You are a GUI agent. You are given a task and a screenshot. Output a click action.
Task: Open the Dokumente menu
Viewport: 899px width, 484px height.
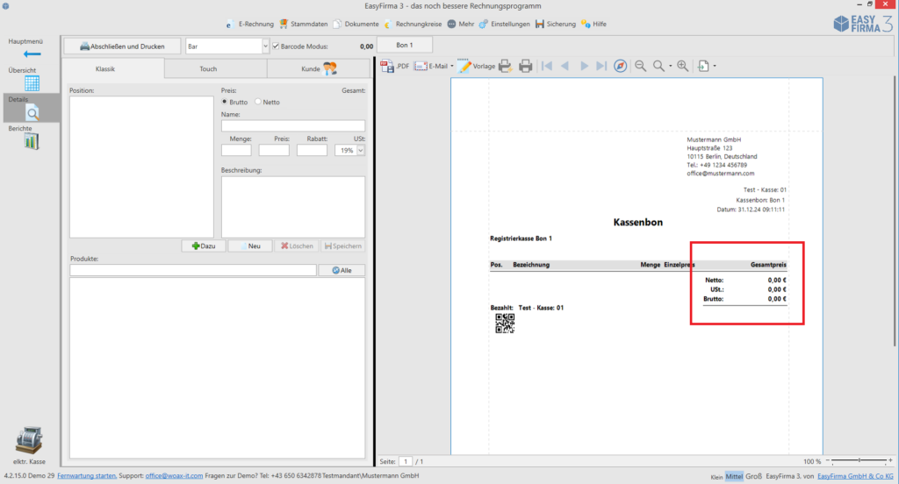click(x=356, y=24)
